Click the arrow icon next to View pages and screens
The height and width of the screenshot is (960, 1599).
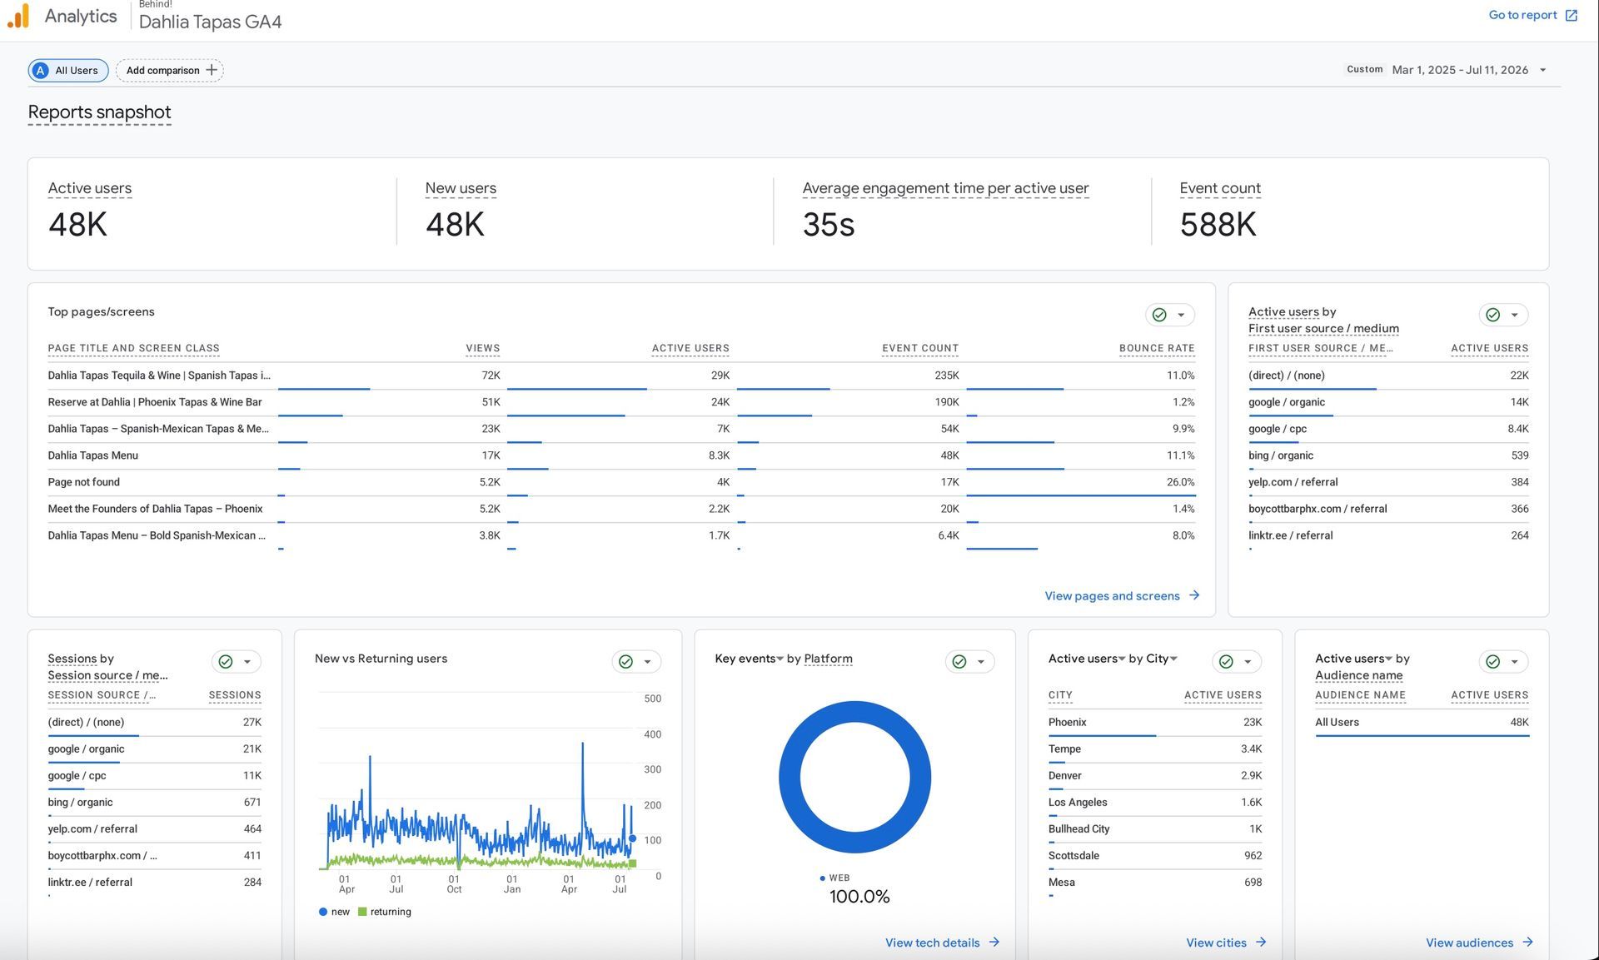(x=1194, y=595)
